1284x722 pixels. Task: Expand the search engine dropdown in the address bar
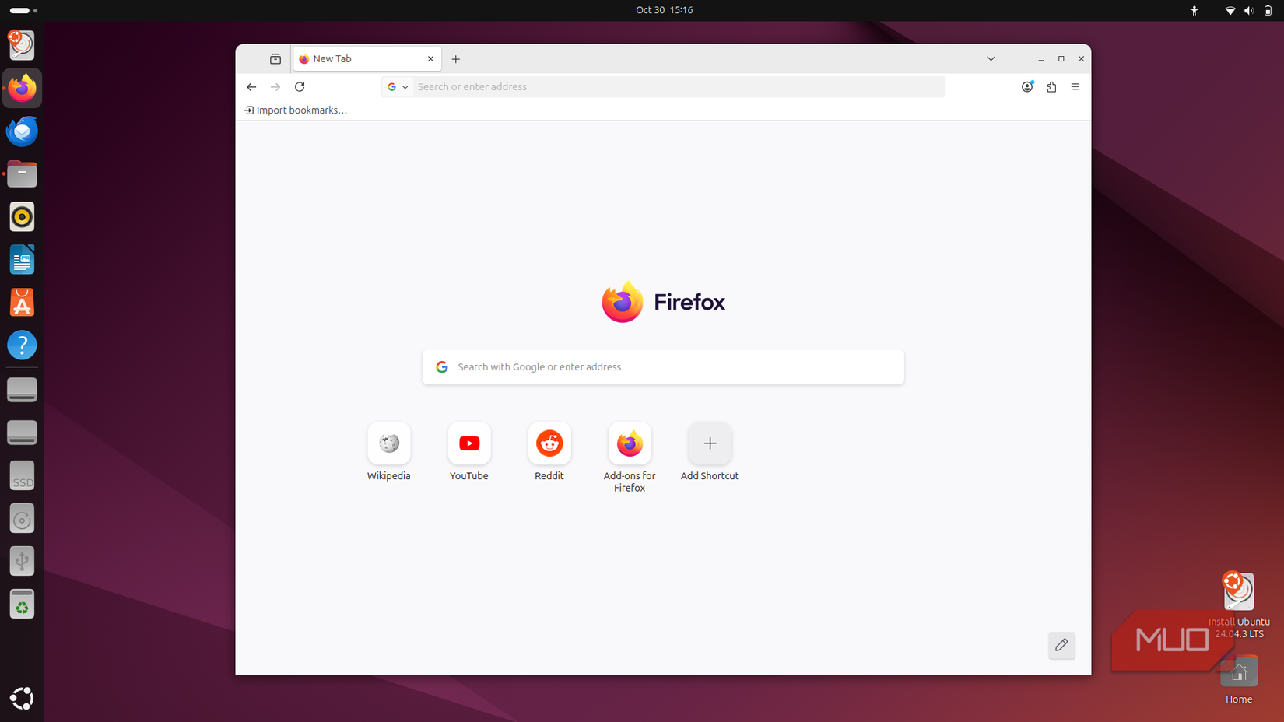point(405,86)
